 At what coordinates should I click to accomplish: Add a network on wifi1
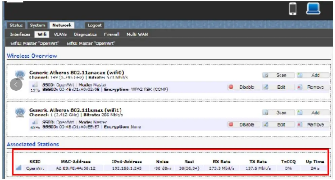click(x=313, y=113)
